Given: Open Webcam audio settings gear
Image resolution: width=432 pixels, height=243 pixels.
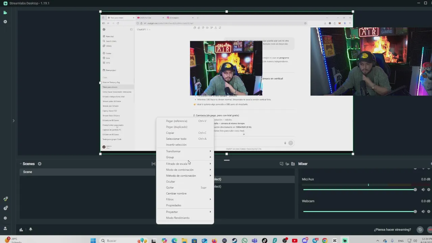Looking at the screenshot, I should pyautogui.click(x=429, y=212).
